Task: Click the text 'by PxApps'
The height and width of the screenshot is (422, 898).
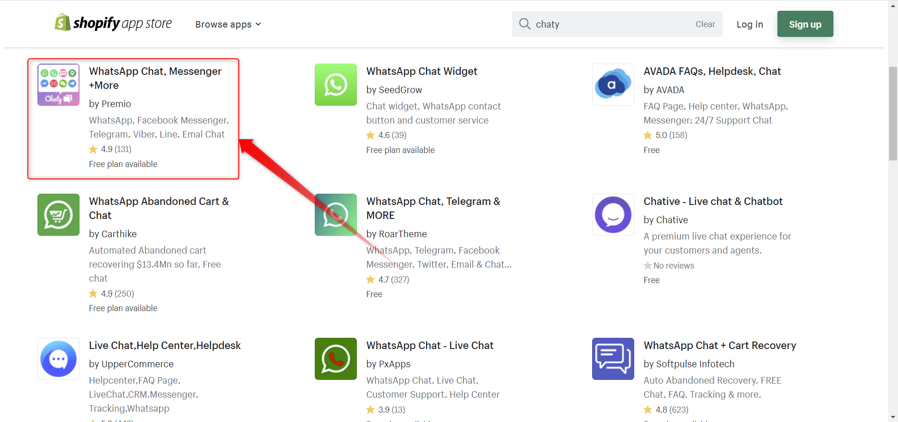Action: point(388,364)
